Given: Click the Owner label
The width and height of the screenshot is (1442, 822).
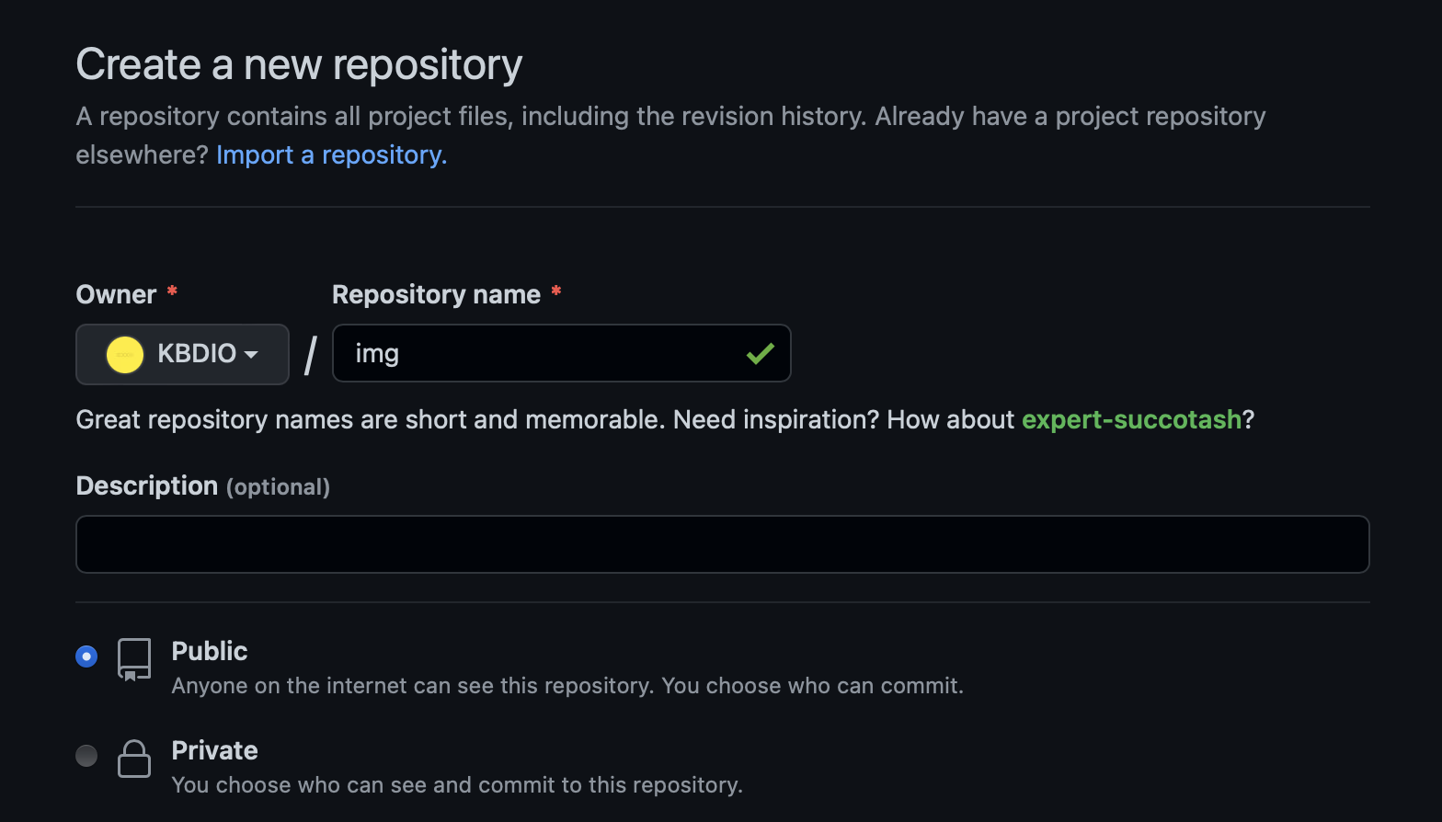Looking at the screenshot, I should [116, 295].
